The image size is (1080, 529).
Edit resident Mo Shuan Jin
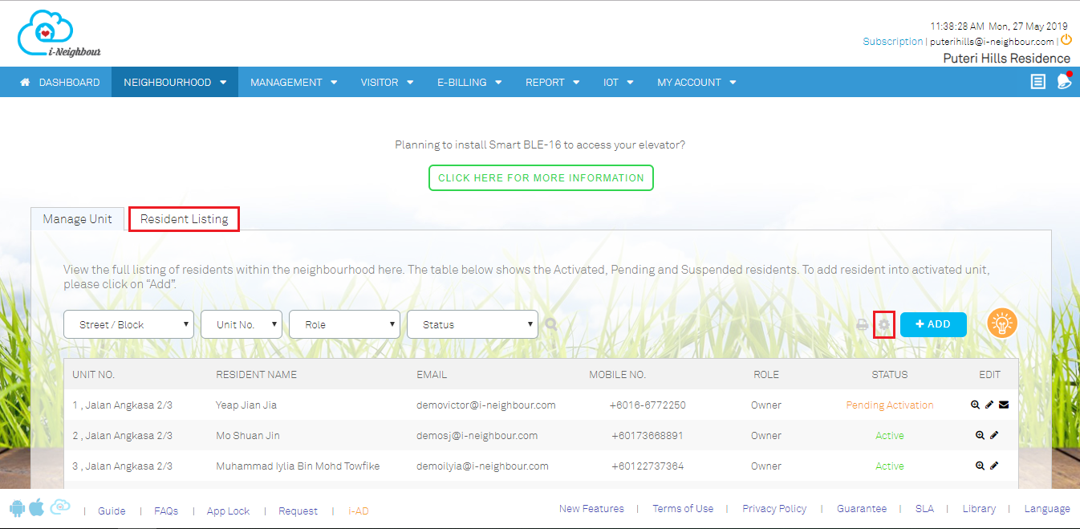tap(994, 436)
